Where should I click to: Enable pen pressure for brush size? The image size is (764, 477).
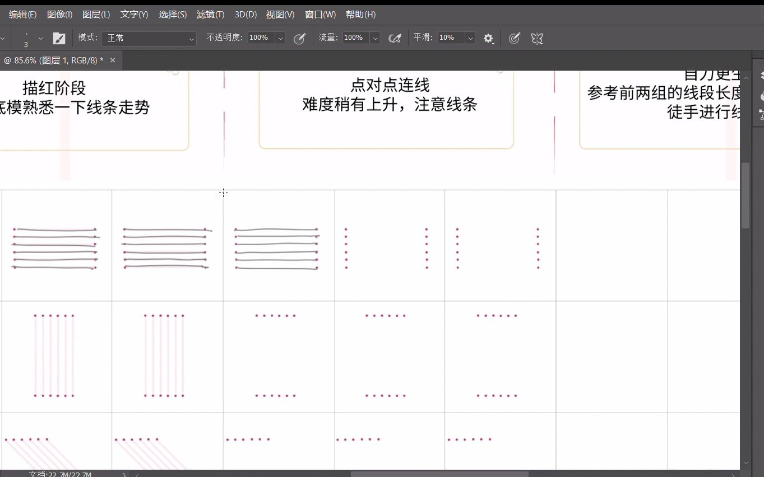514,38
